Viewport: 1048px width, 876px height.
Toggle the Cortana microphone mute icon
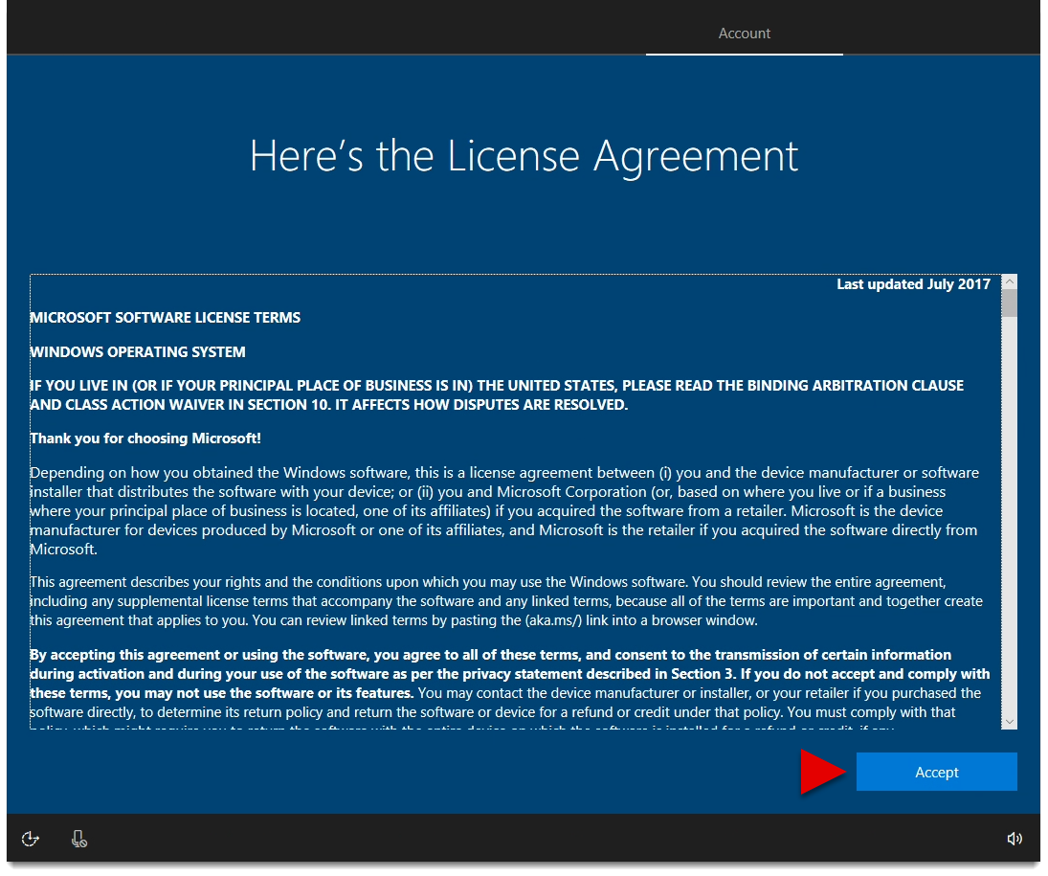point(78,839)
